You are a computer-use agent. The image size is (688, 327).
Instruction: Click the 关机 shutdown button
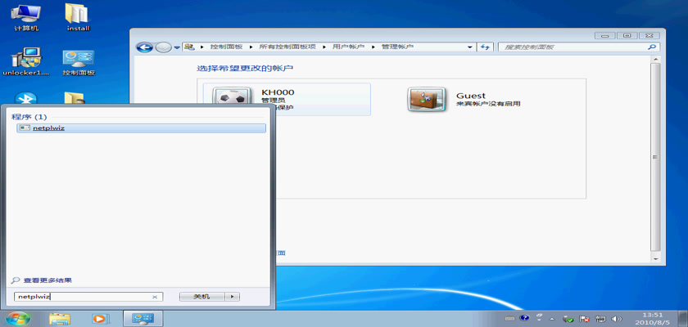pyautogui.click(x=201, y=297)
